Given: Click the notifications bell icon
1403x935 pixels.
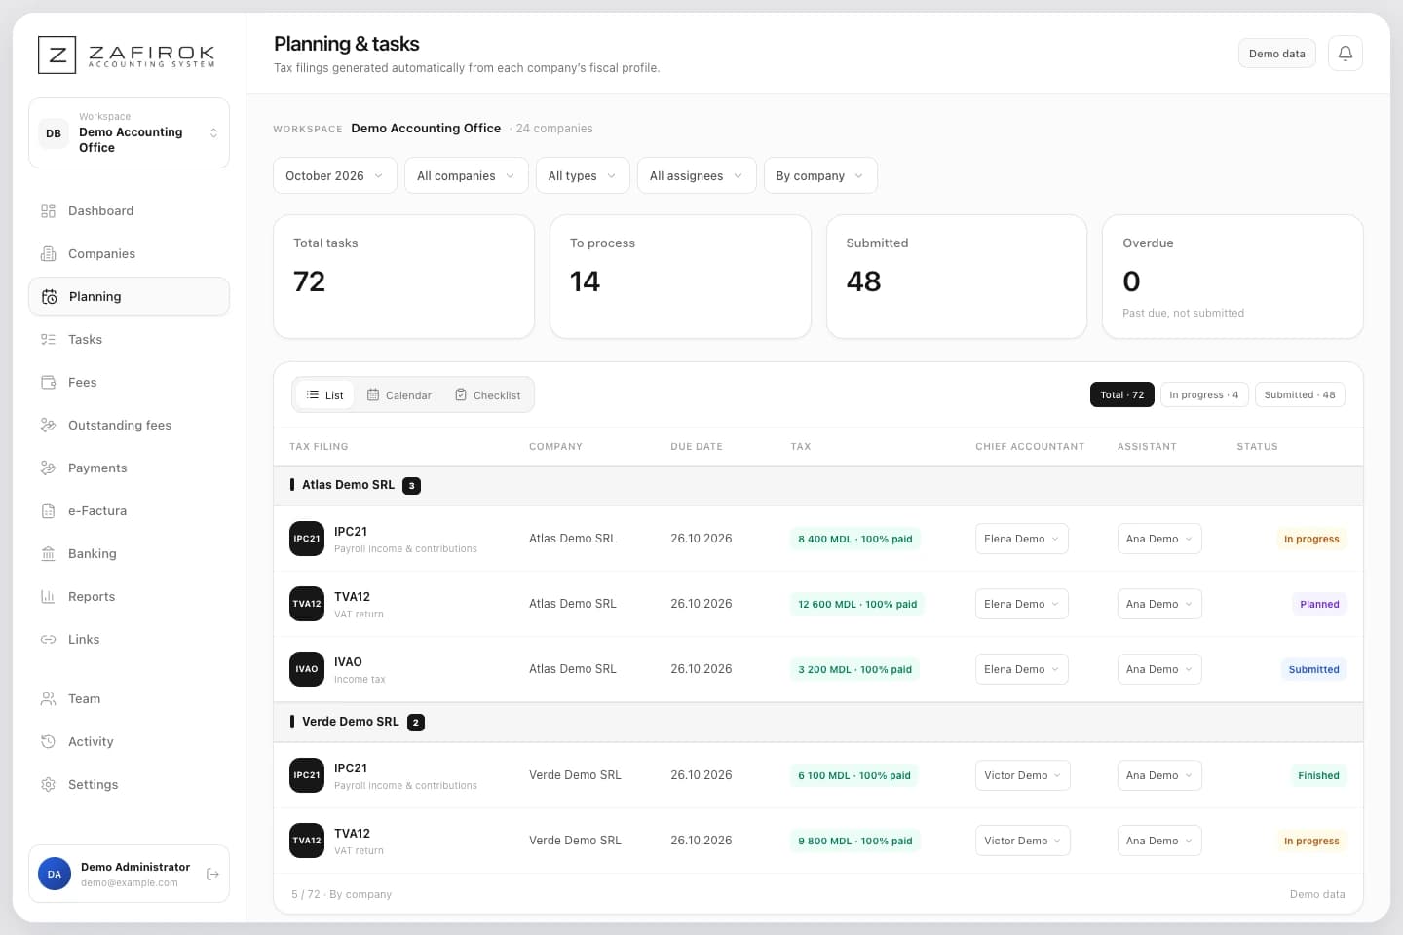Looking at the screenshot, I should click(x=1346, y=54).
